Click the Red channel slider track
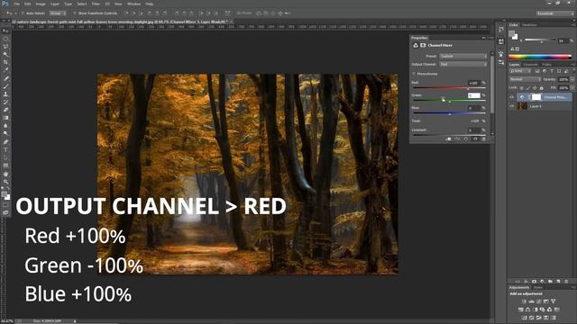Viewport: 577px width, 324px height. point(449,88)
